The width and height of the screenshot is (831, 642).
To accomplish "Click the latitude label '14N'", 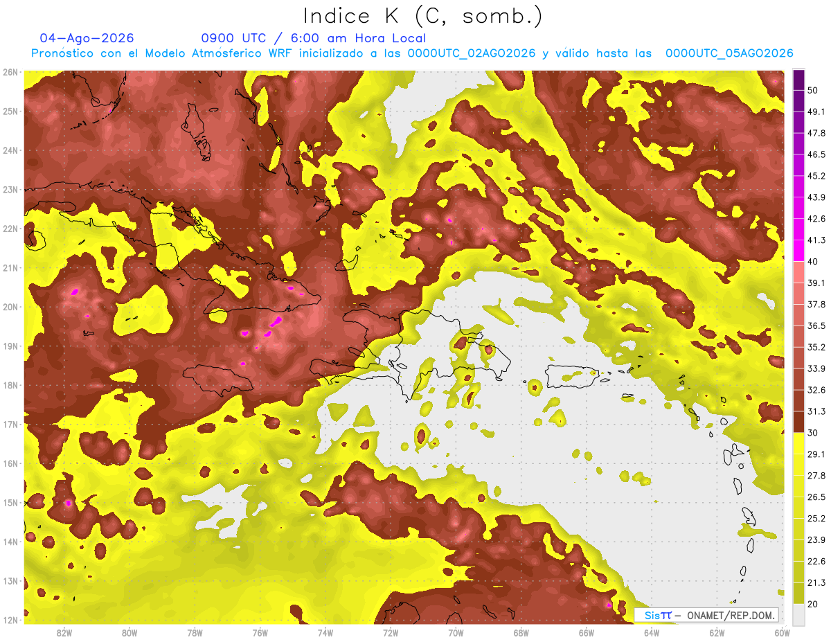I will coord(10,542).
